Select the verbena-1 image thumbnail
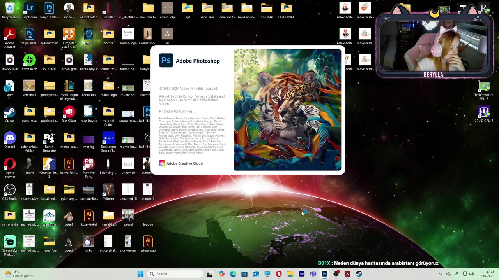Viewport: 499px width, 280px height. pos(29,88)
